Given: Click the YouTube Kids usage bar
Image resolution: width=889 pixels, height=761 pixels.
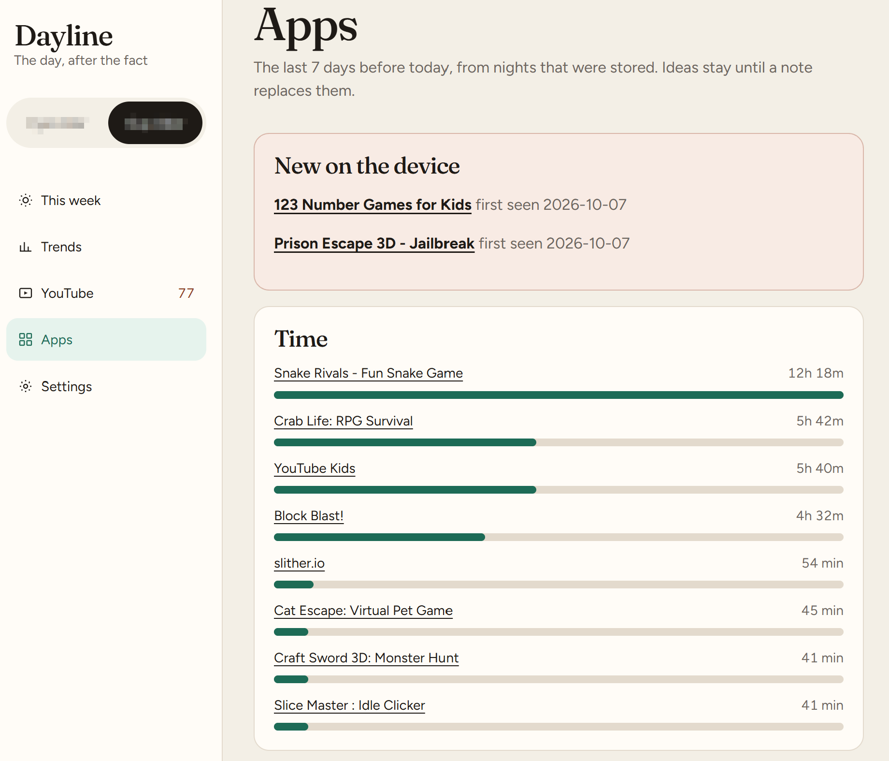Looking at the screenshot, I should [559, 490].
